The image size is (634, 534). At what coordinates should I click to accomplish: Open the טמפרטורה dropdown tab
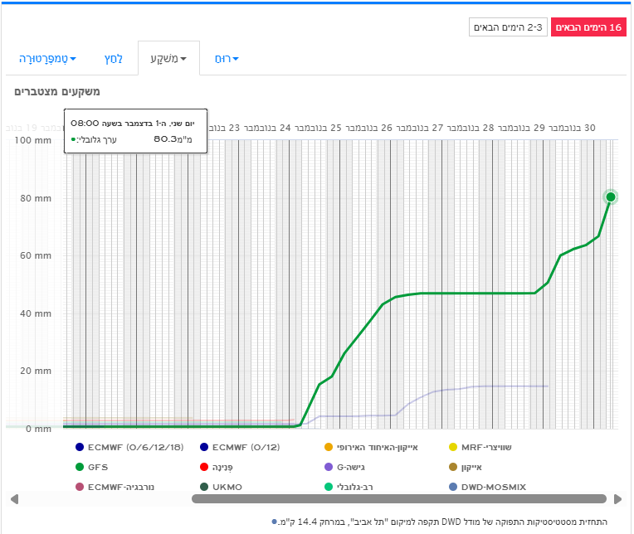(x=47, y=59)
